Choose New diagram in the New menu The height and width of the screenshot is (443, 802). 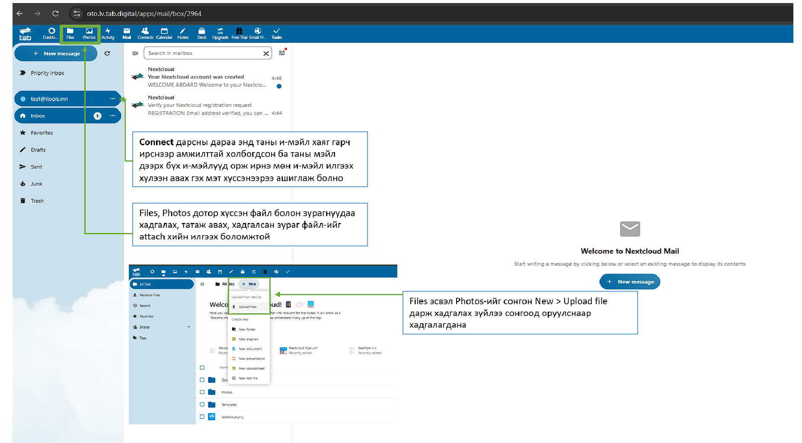click(249, 339)
